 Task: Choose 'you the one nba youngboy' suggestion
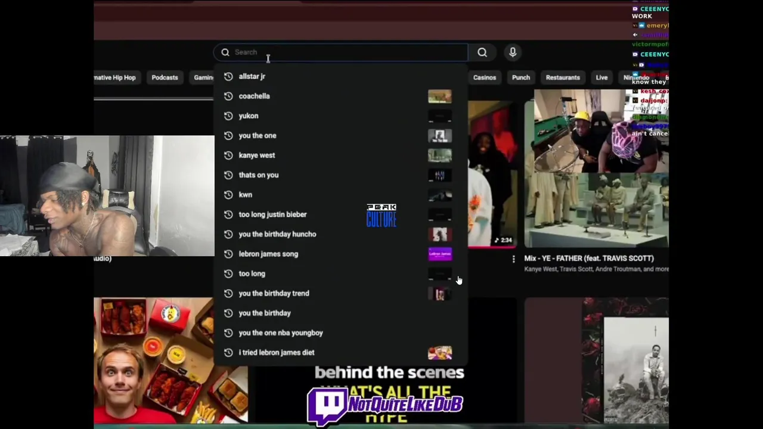(x=340, y=332)
